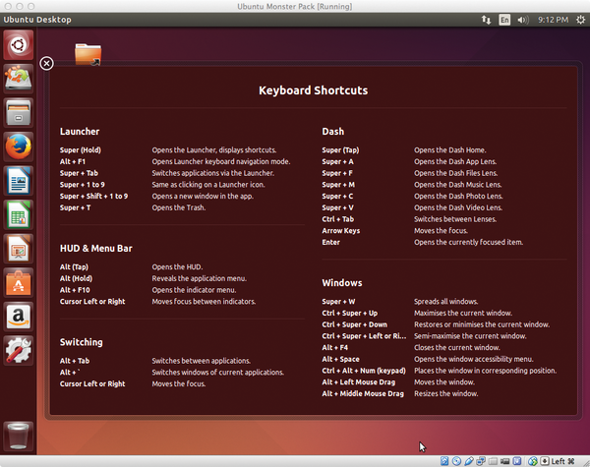This screenshot has width=590, height=467.
Task: Open LibreOffice Impress presentation launcher icon
Action: coord(18,249)
